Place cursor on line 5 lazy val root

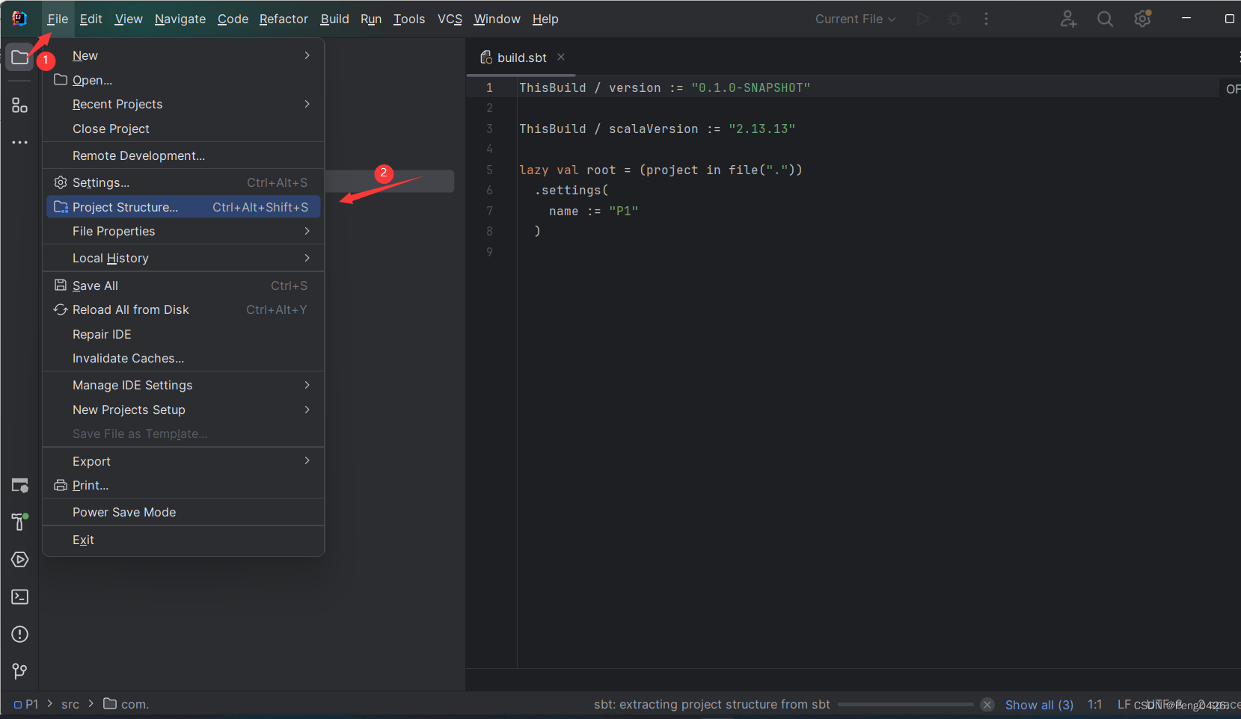661,170
